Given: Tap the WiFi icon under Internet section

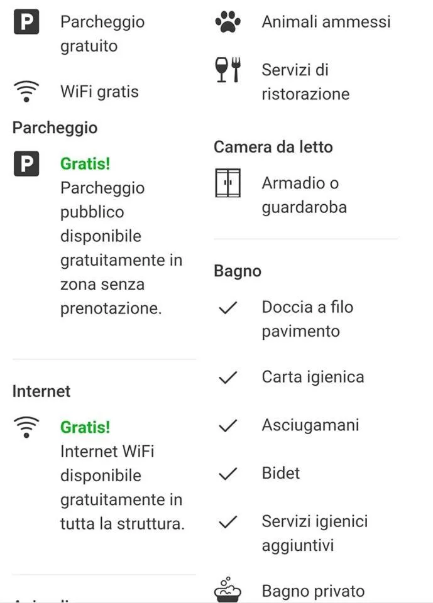Looking at the screenshot, I should coord(26,427).
